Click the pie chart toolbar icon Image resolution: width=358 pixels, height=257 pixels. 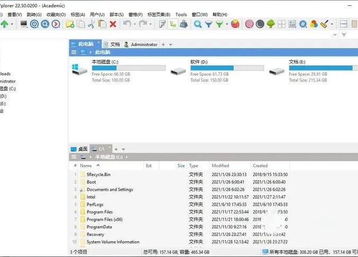click(x=235, y=24)
